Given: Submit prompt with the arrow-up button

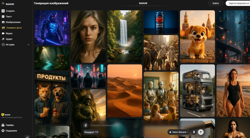Looking at the screenshot, I should coord(201,132).
